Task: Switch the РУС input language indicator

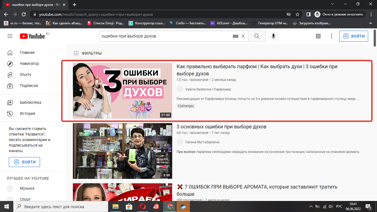Action: click(x=339, y=206)
